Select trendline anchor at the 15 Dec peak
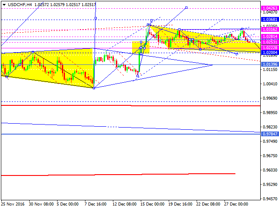Image resolution: width=279 pixels, height=209 pixels. [x=148, y=25]
